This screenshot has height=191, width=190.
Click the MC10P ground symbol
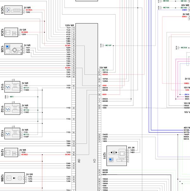tap(103, 45)
